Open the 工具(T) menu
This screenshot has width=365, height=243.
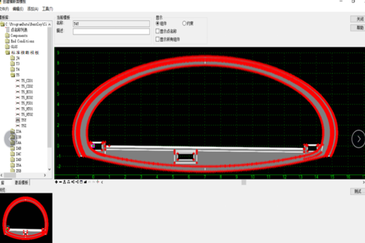(x=48, y=9)
